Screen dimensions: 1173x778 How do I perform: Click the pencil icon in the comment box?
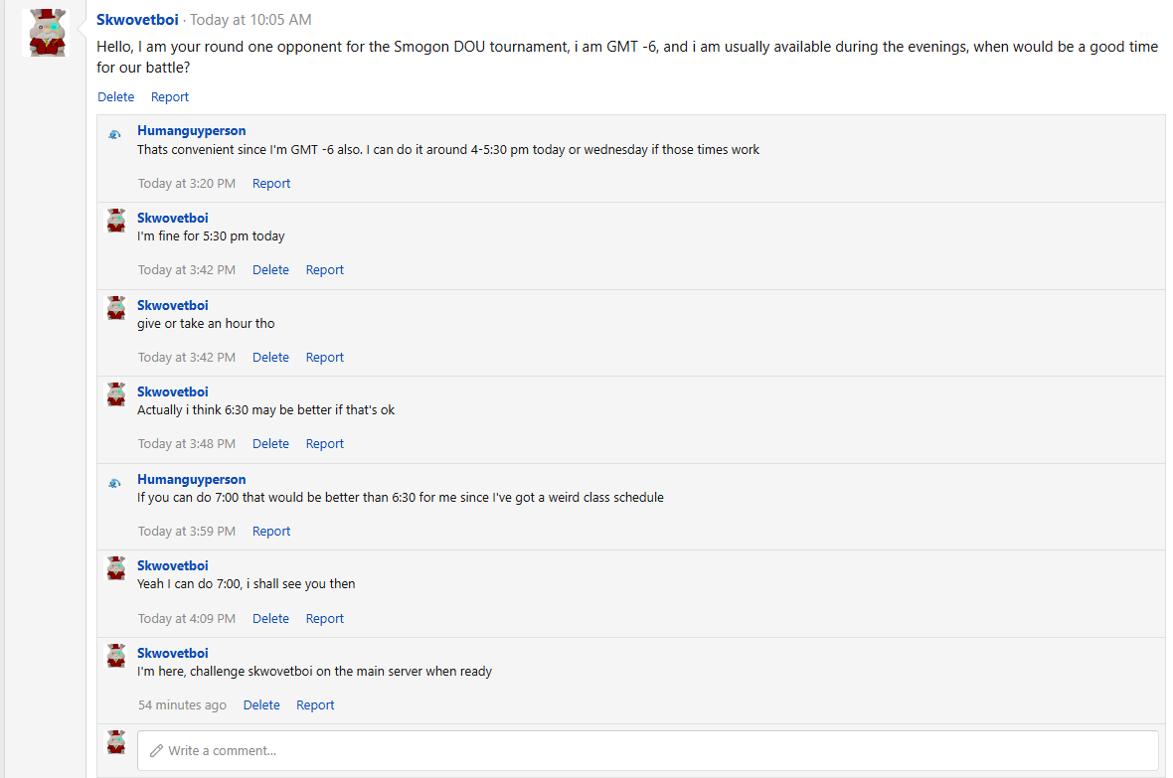click(156, 751)
